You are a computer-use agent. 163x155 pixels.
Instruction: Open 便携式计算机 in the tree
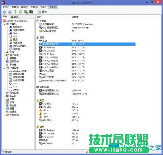[18, 46]
